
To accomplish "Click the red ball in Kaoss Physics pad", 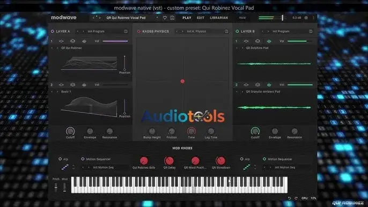I will pos(182,81).
